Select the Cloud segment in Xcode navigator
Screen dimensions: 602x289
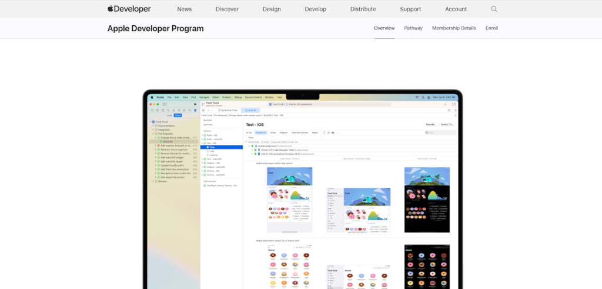click(178, 115)
